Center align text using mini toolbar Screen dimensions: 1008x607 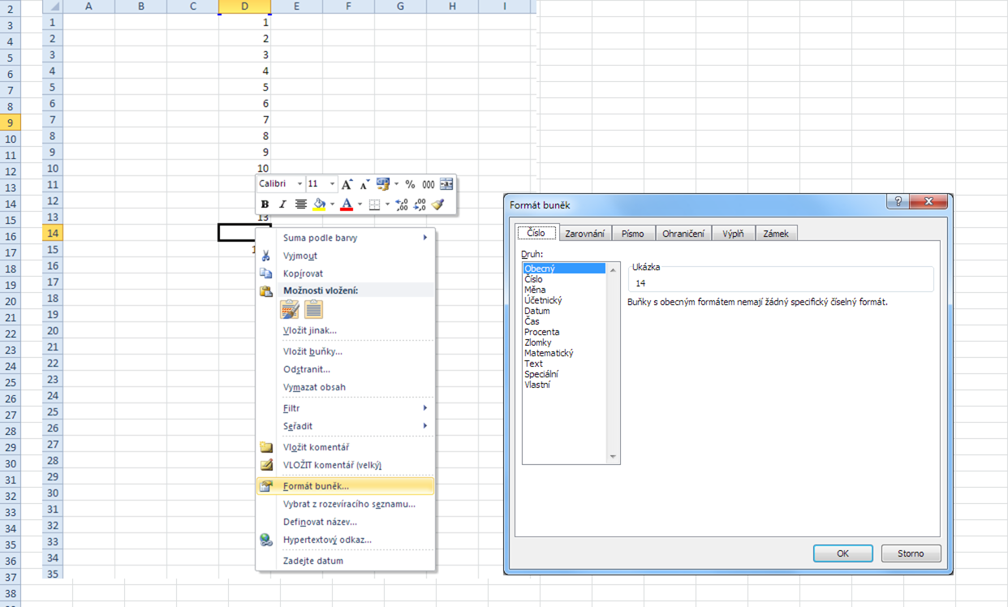tap(300, 204)
